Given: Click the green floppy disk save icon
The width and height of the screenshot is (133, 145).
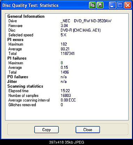Looking at the screenshot, I should click(100, 5).
